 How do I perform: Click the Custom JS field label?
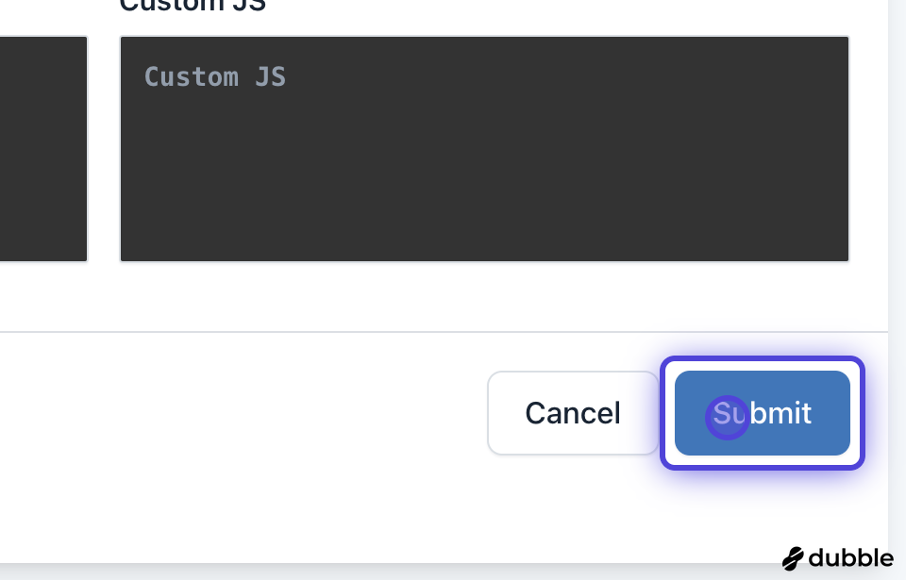pyautogui.click(x=193, y=6)
